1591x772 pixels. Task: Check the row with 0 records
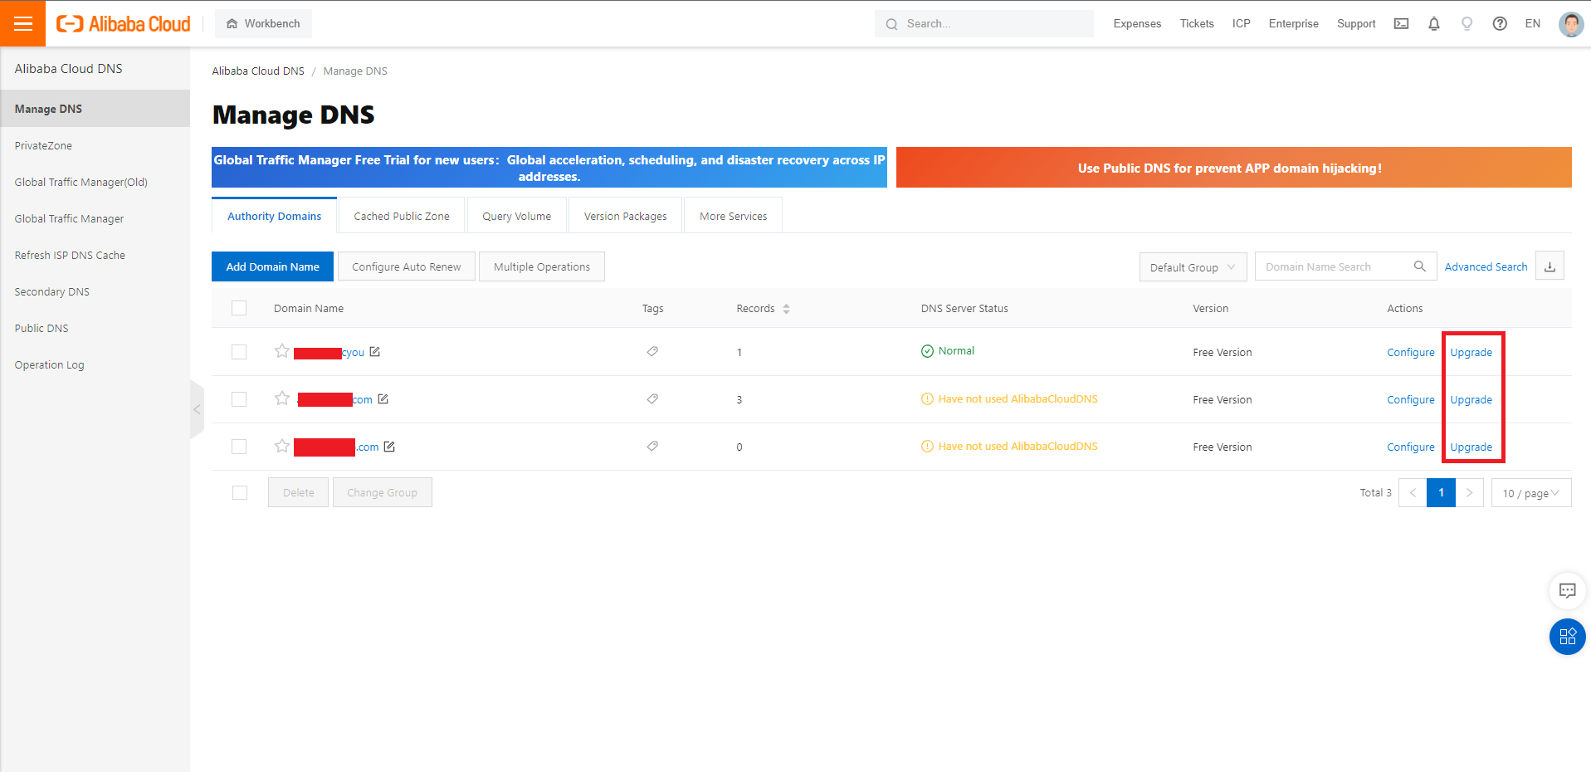click(239, 447)
